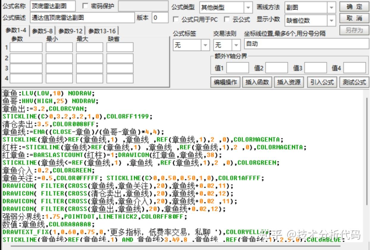Switch to the 参数13-16 tab
The height and width of the screenshot is (250, 370).
102,31
